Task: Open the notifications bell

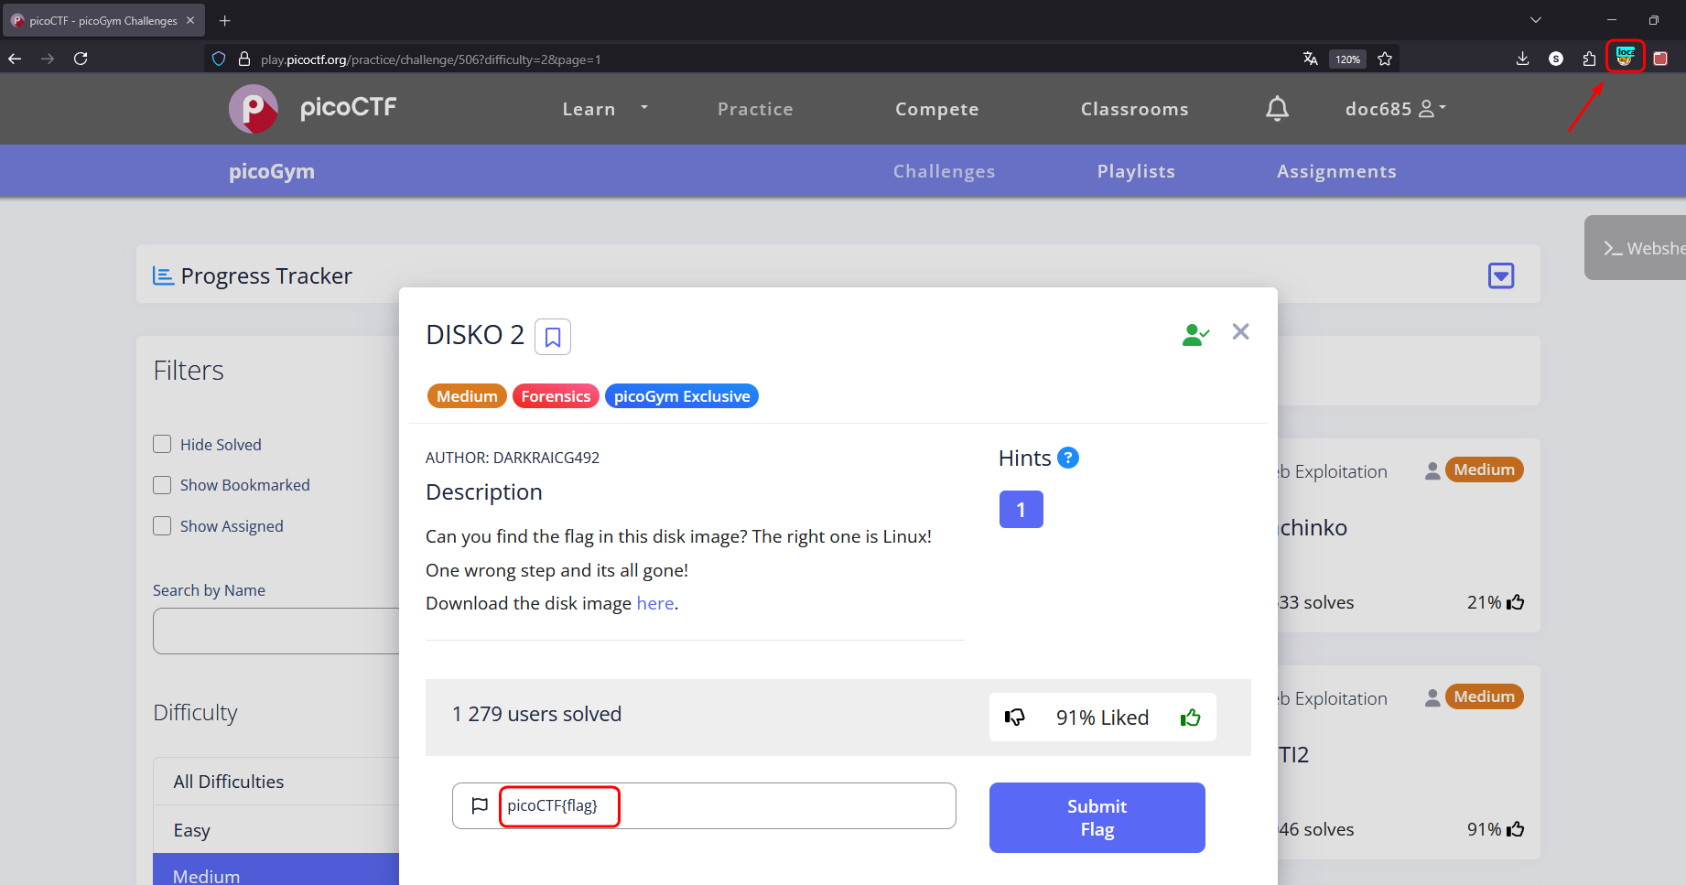Action: point(1277,109)
